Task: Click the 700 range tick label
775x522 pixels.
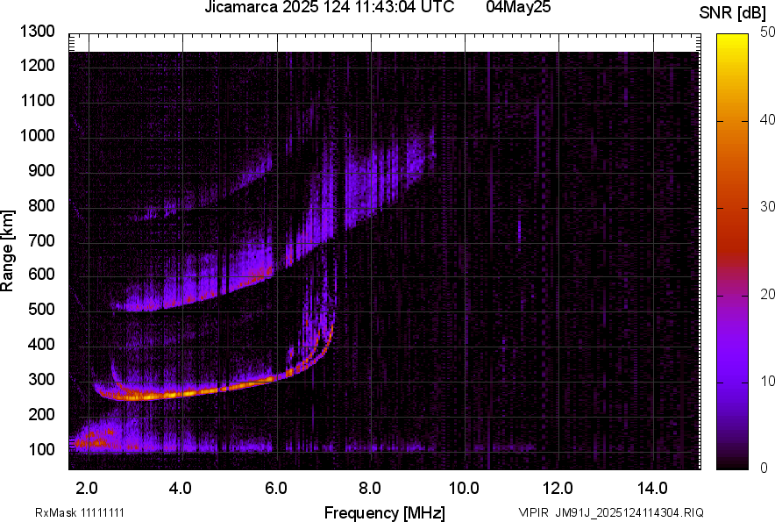Action: tap(41, 240)
